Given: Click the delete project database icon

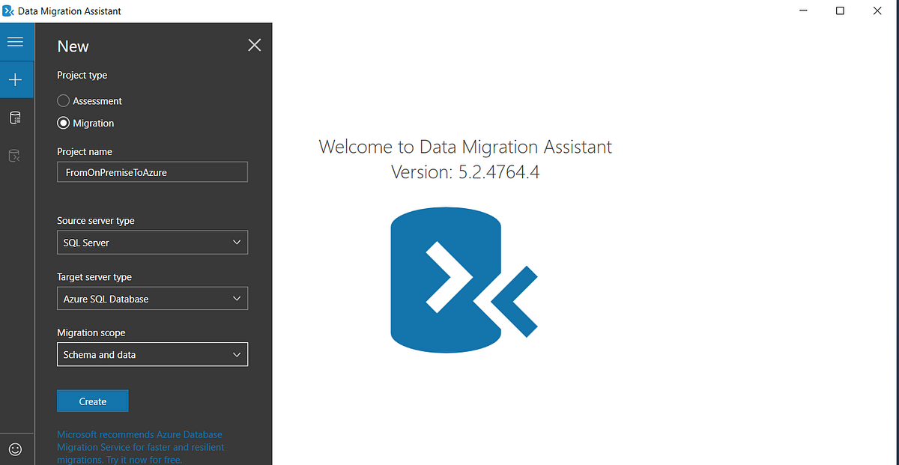Looking at the screenshot, I should (16, 155).
